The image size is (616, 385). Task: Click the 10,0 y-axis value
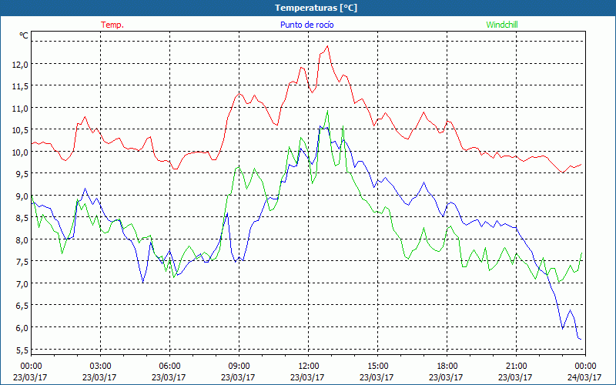pos(20,152)
